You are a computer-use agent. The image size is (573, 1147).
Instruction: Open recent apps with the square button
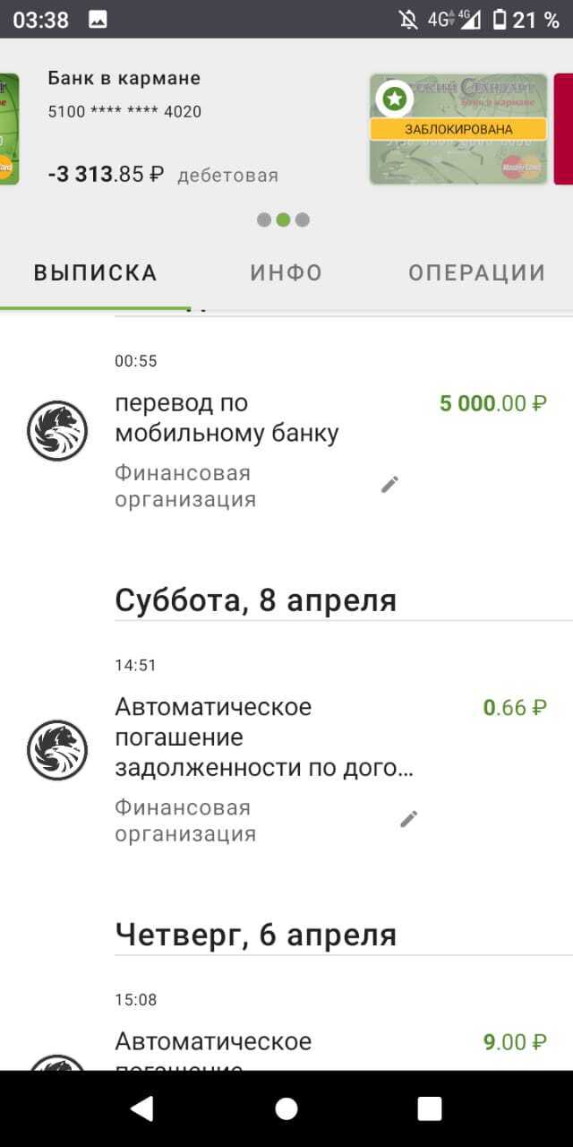point(430,1108)
